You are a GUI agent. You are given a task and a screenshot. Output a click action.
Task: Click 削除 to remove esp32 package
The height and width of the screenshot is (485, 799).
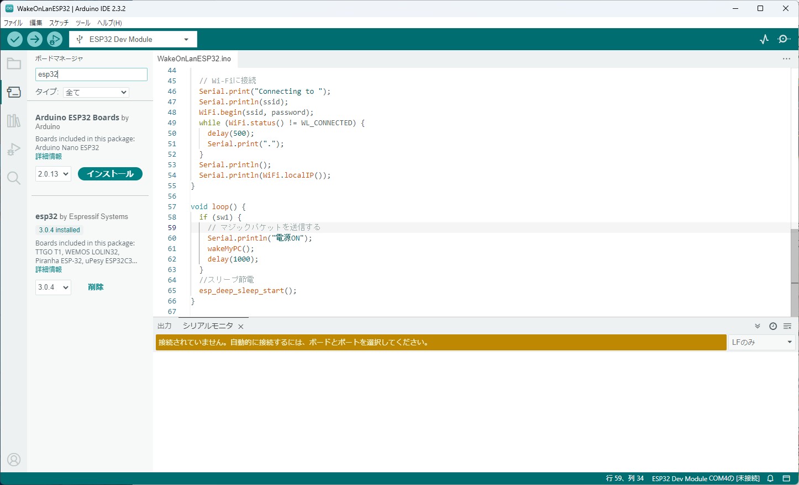pos(96,287)
